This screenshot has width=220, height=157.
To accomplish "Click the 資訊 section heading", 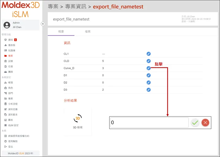I will click(x=67, y=43).
